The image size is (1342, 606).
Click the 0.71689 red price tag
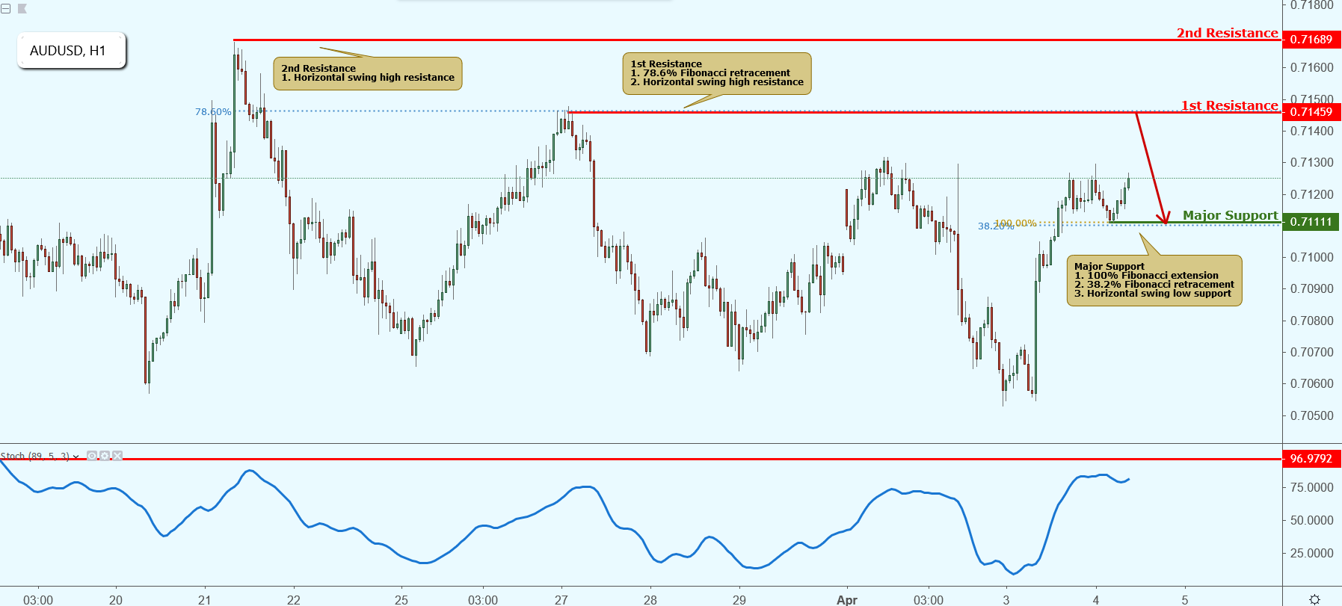pos(1311,40)
